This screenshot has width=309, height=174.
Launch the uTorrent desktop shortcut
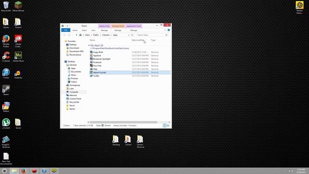pyautogui.click(x=6, y=124)
